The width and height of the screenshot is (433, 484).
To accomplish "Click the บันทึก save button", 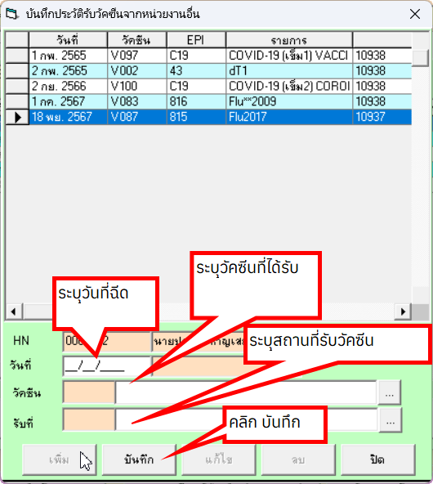I will click(139, 459).
